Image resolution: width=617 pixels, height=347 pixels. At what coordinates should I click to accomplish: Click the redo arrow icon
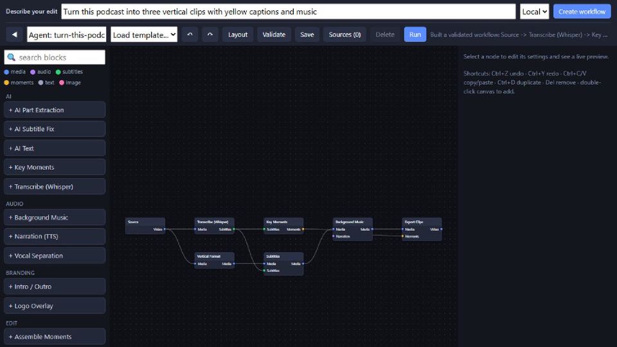click(x=210, y=35)
